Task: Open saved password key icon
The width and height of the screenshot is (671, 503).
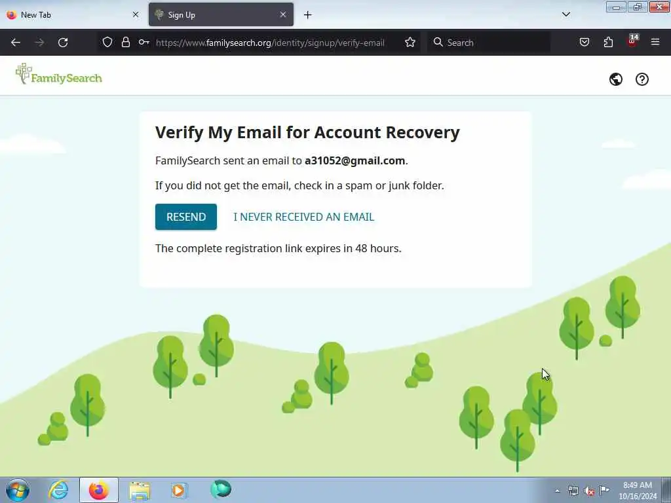Action: (144, 42)
